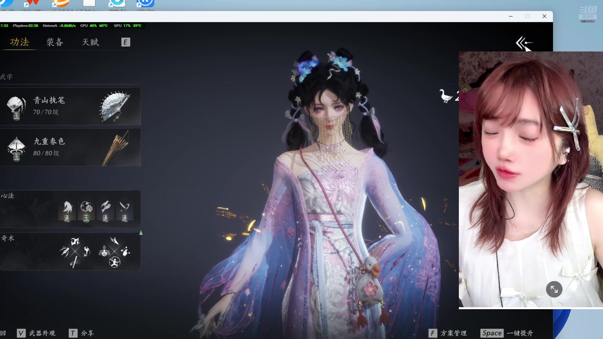603x339 pixels.
Task: Switch to the 功法 tab
Action: coord(19,42)
